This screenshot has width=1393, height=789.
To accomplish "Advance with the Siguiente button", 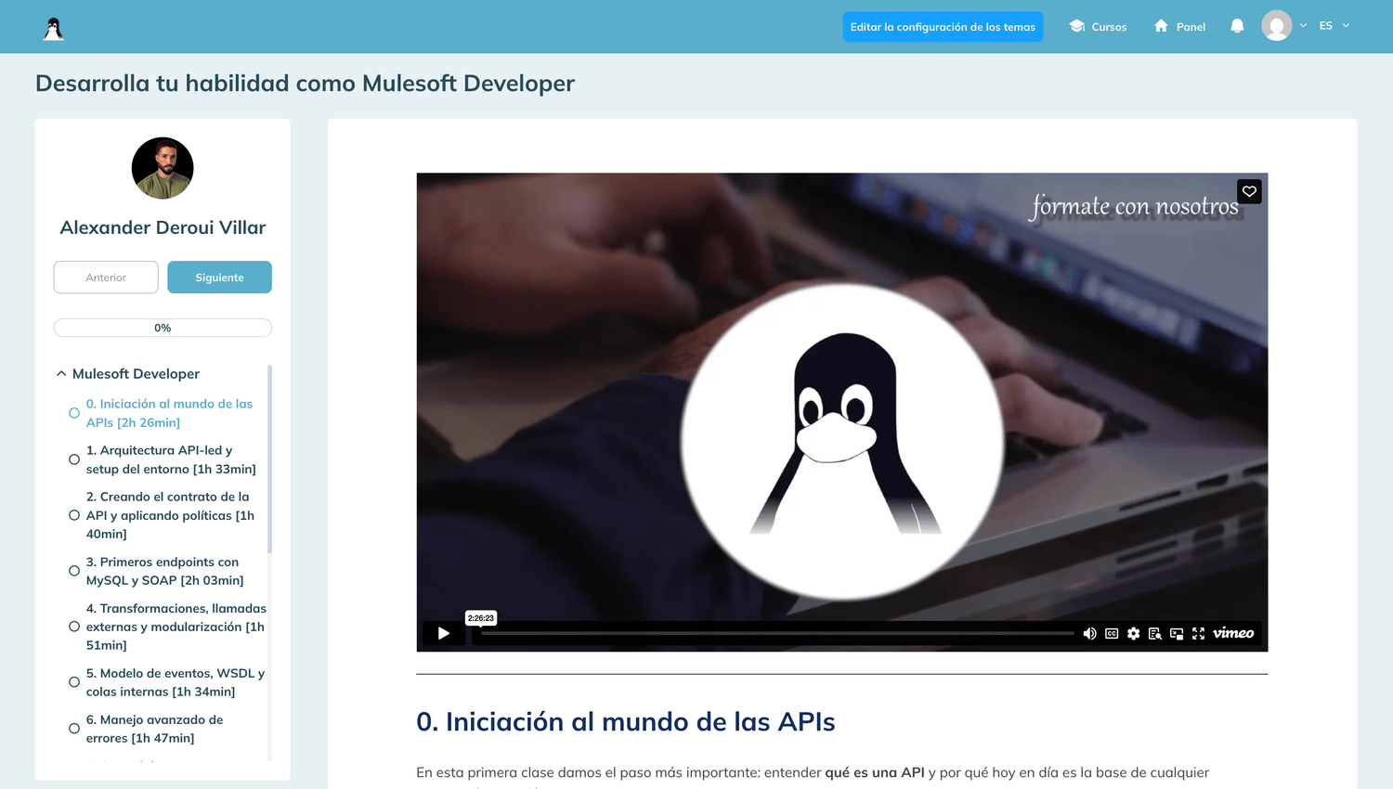I will coord(219,278).
